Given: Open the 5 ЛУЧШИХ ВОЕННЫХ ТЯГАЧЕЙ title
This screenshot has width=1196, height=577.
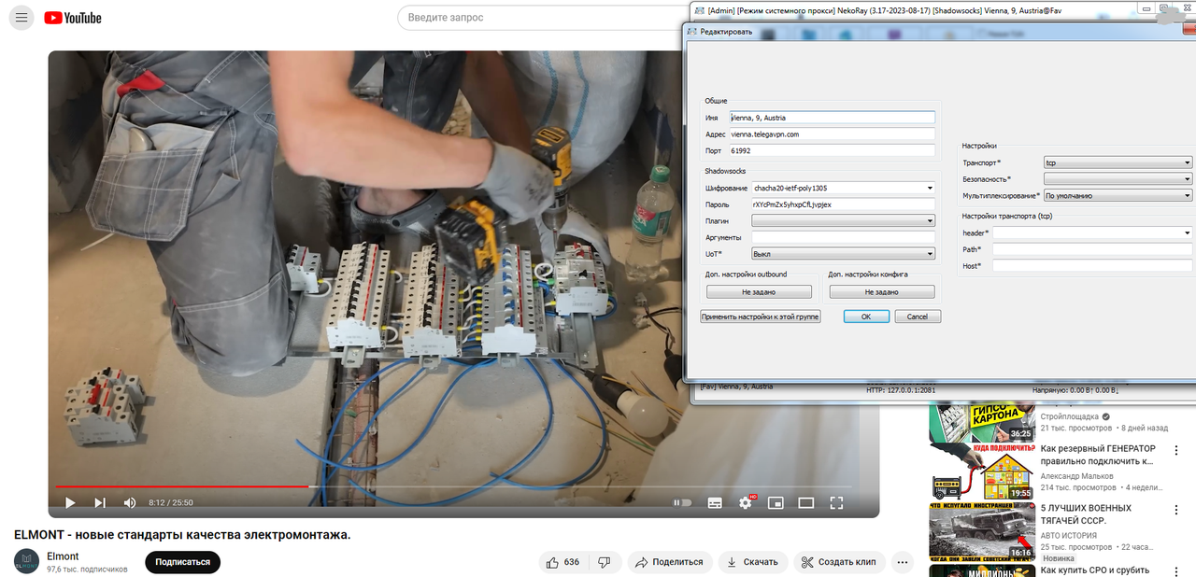Looking at the screenshot, I should coord(1087,514).
